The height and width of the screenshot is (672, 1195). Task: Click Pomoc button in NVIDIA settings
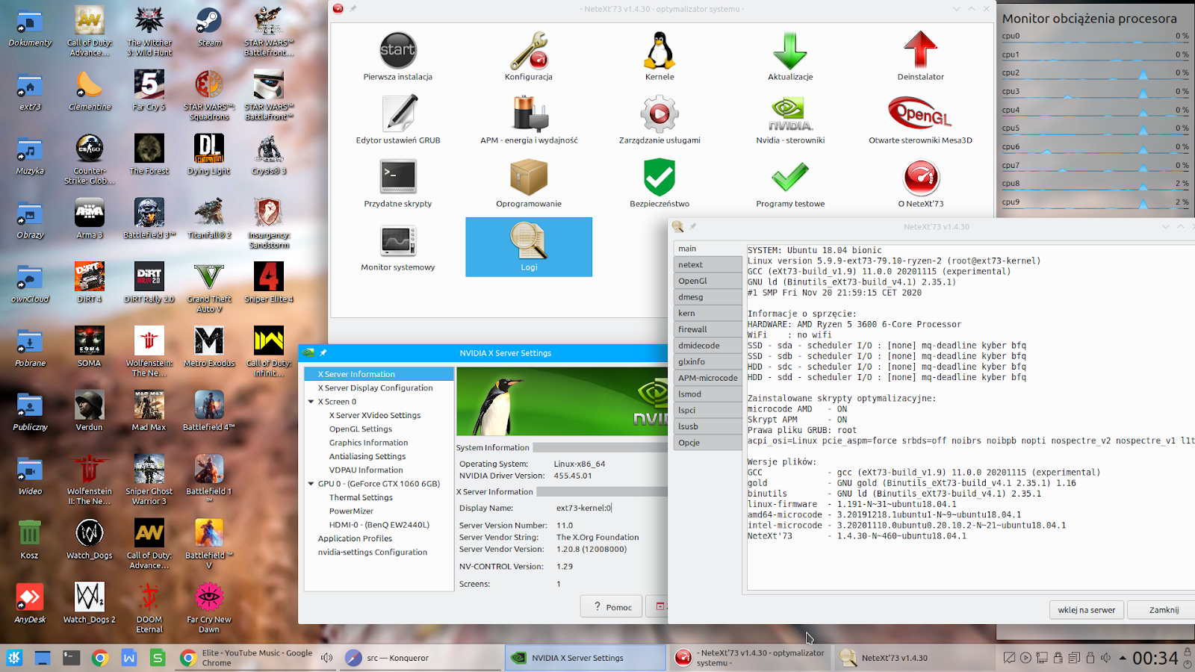point(612,607)
